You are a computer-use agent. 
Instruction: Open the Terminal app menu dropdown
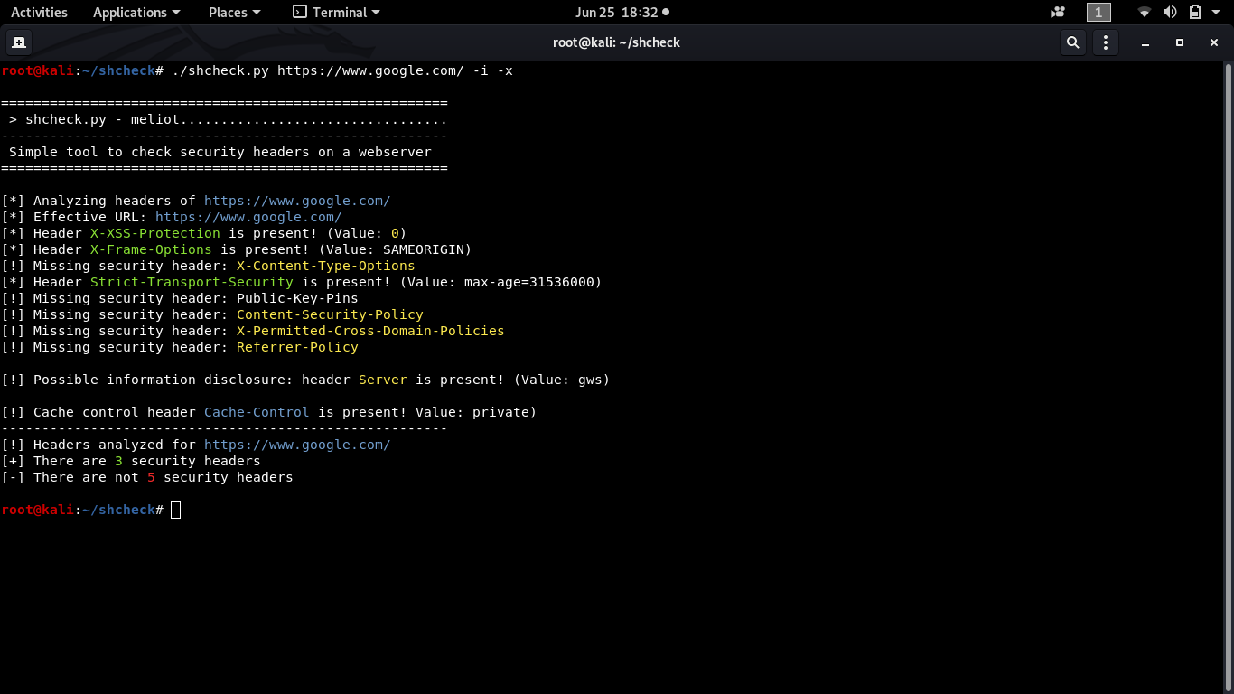click(336, 13)
